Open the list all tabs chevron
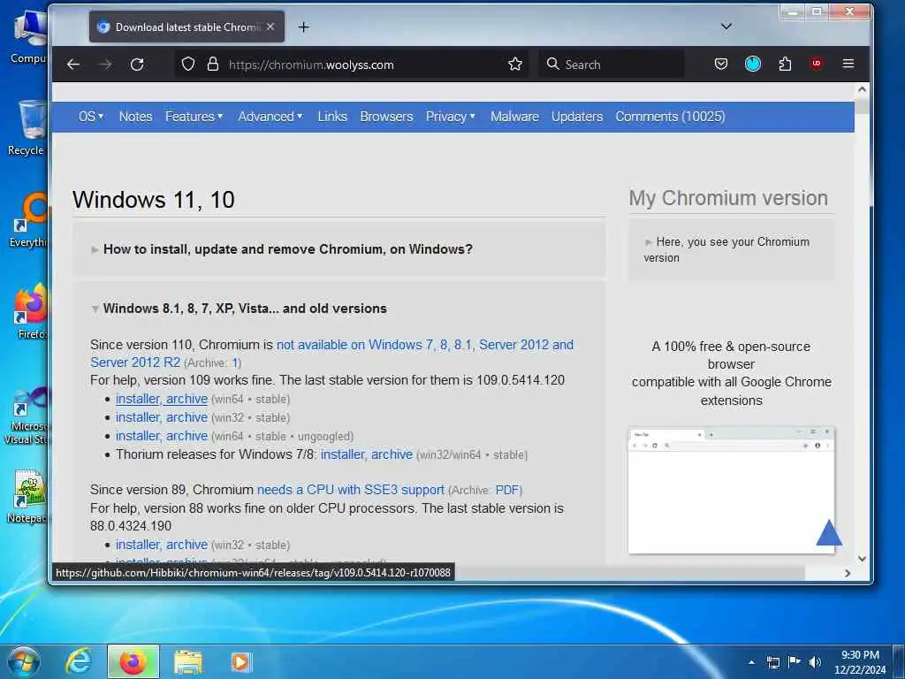The image size is (905, 679). [x=726, y=27]
